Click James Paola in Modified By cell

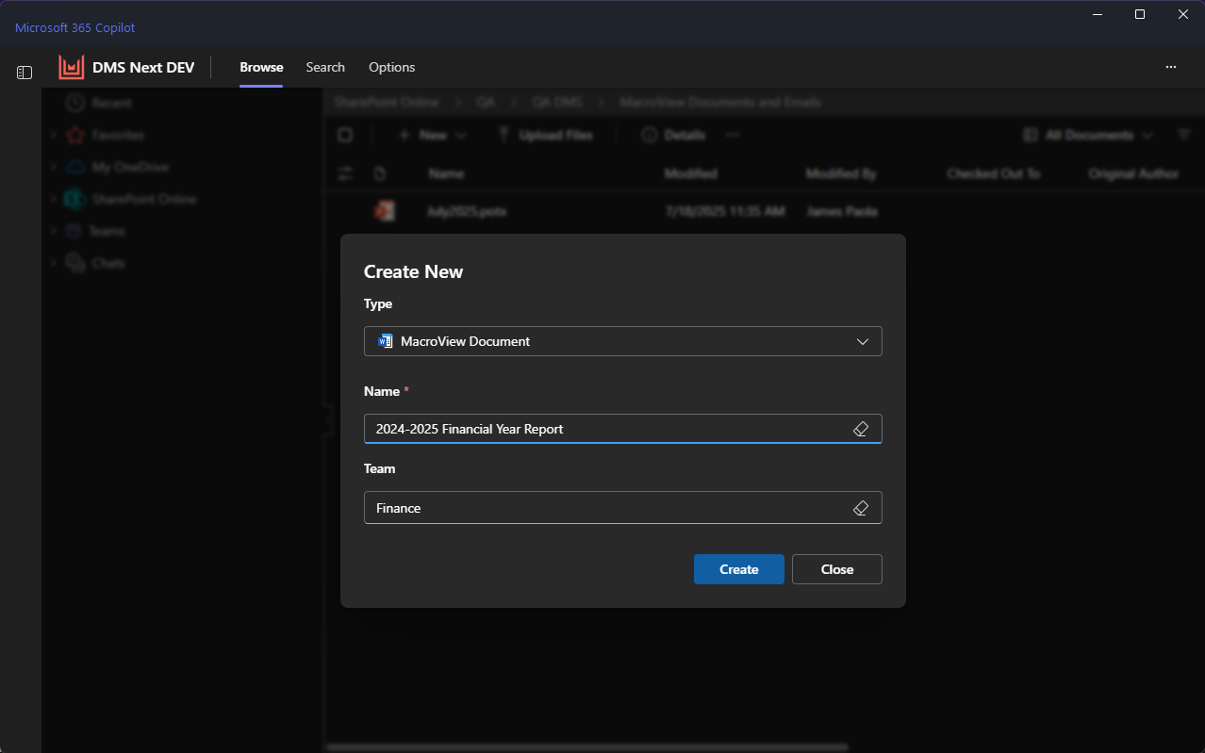pyautogui.click(x=842, y=212)
